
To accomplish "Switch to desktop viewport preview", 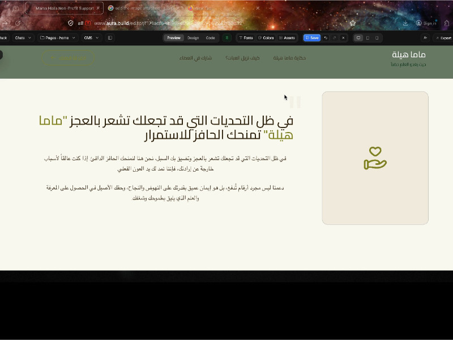I will (x=358, y=38).
